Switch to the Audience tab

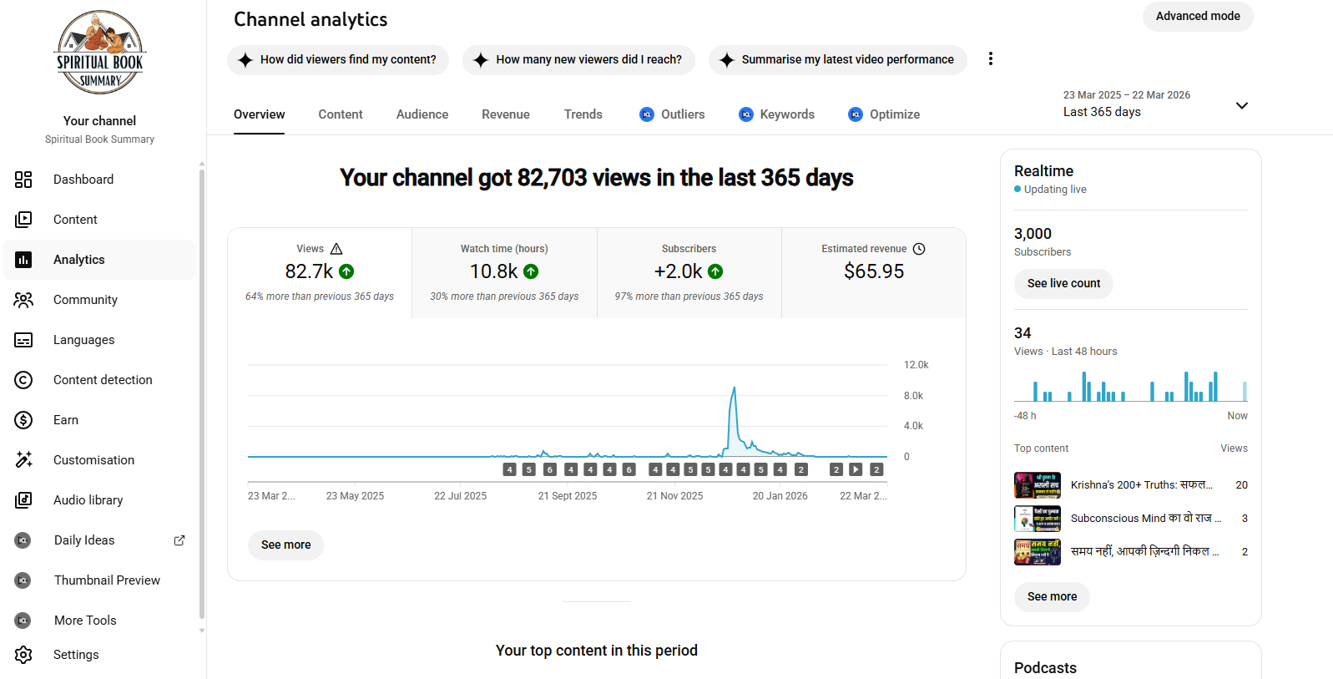pos(422,114)
